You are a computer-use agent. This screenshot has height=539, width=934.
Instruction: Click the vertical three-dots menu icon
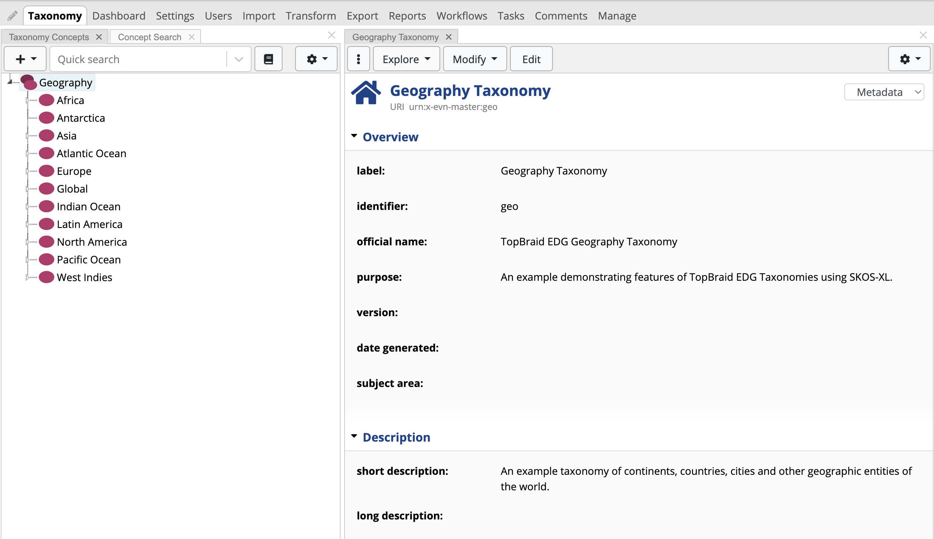pos(357,59)
